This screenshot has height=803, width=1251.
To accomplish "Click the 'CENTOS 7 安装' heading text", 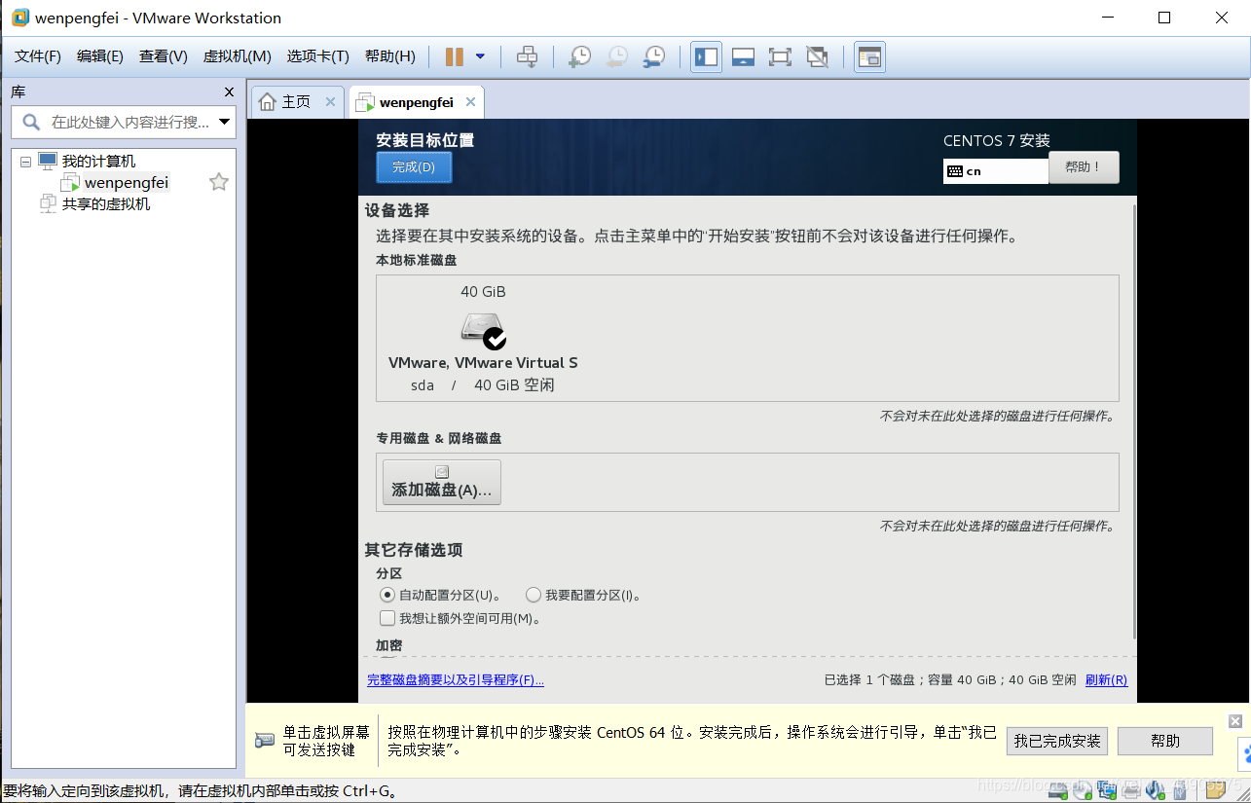I will click(997, 140).
